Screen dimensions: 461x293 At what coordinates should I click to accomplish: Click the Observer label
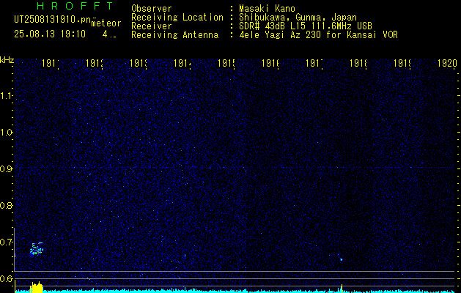[x=152, y=9]
